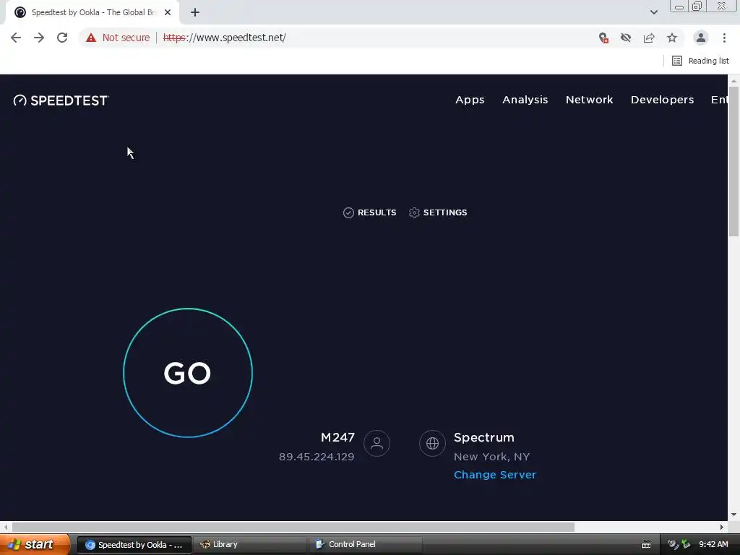Click the gear icon next to SETTINGS
This screenshot has height=555, width=740.
[414, 213]
